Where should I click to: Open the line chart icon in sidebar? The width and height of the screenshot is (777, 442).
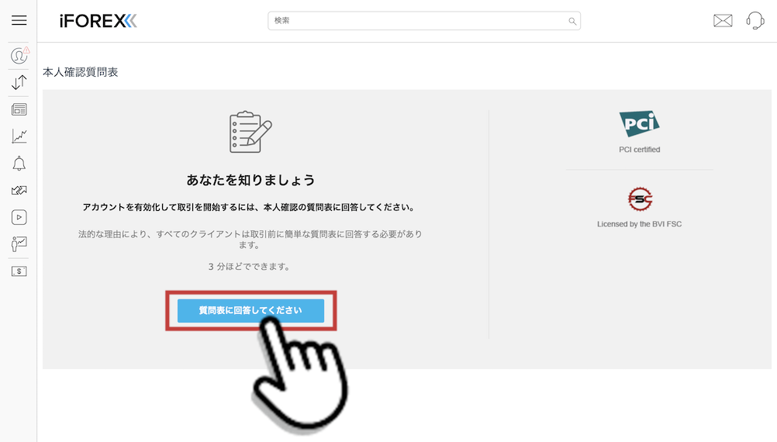click(x=19, y=136)
